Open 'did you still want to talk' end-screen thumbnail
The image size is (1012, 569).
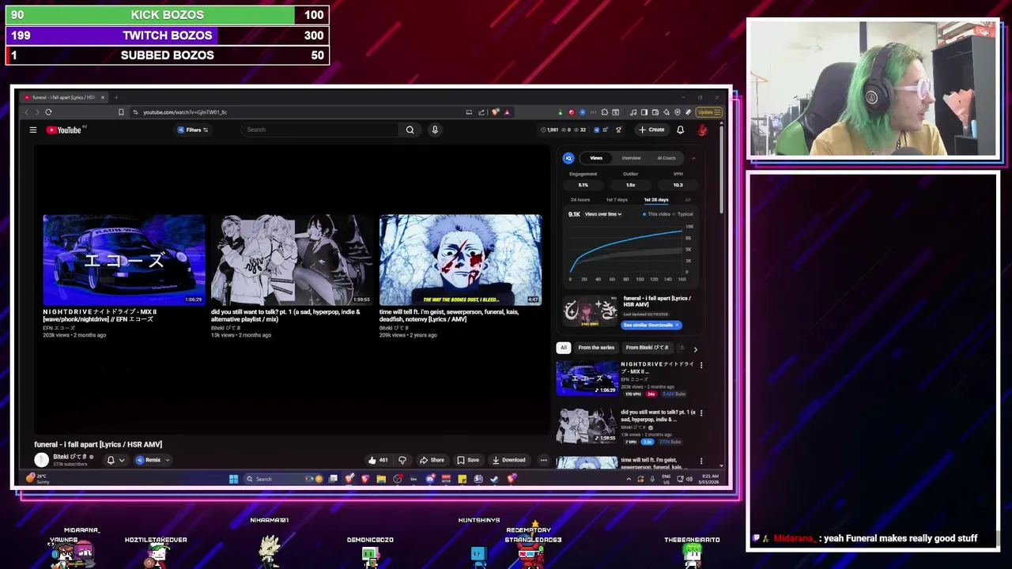pos(292,260)
